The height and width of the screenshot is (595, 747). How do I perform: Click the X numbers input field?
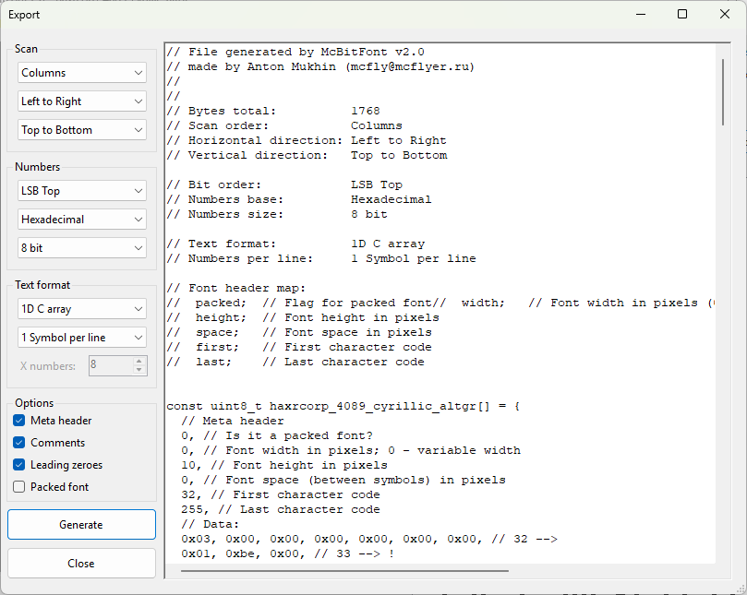click(110, 366)
